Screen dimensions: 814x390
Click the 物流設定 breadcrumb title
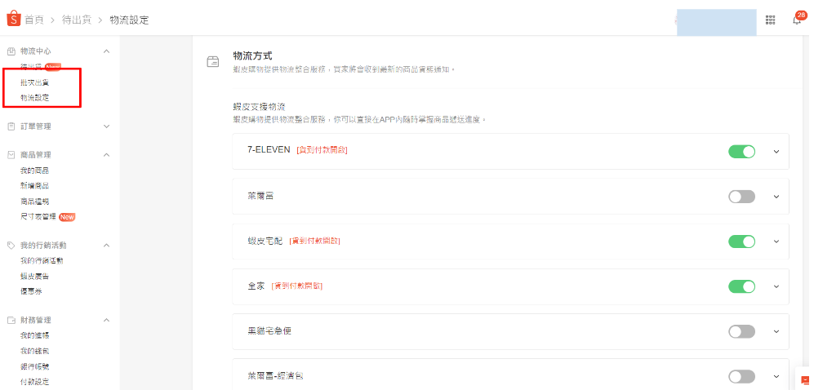(129, 20)
